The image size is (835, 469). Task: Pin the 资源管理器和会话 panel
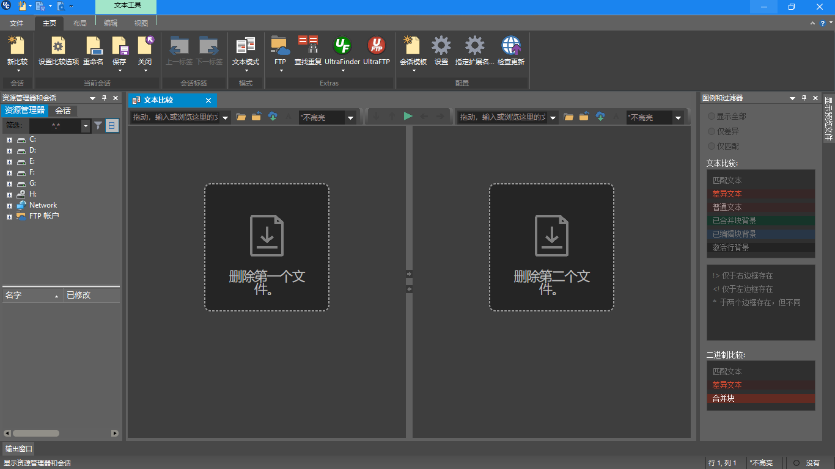(104, 98)
